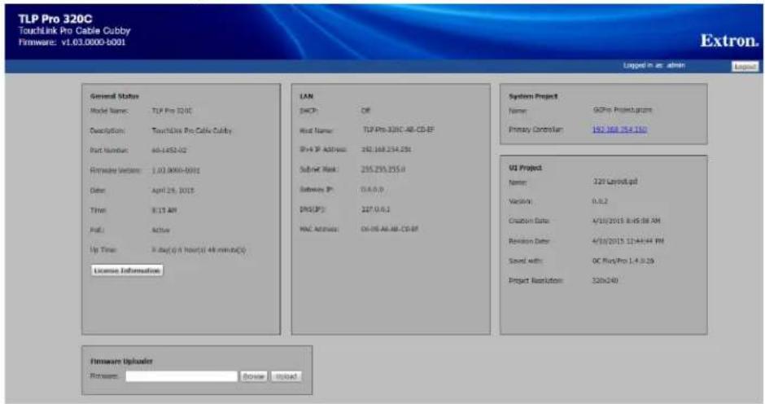765x404 pixels.
Task: Click the UI Project panel heading
Action: point(525,168)
